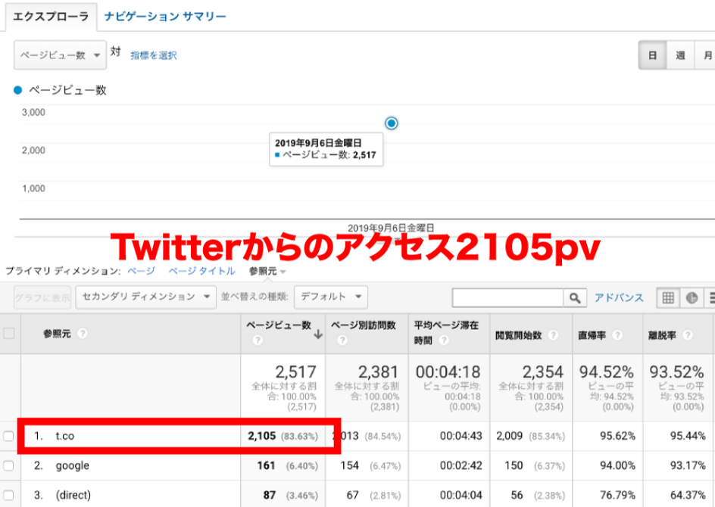Click the ページビュー数 graph legend dot

17,90
